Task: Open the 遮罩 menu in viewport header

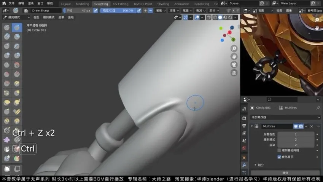Action: 61,17
